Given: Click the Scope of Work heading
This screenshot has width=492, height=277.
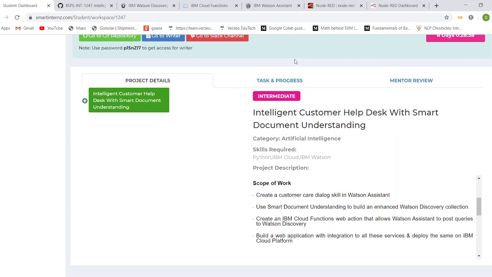Looking at the screenshot, I should pos(272,183).
